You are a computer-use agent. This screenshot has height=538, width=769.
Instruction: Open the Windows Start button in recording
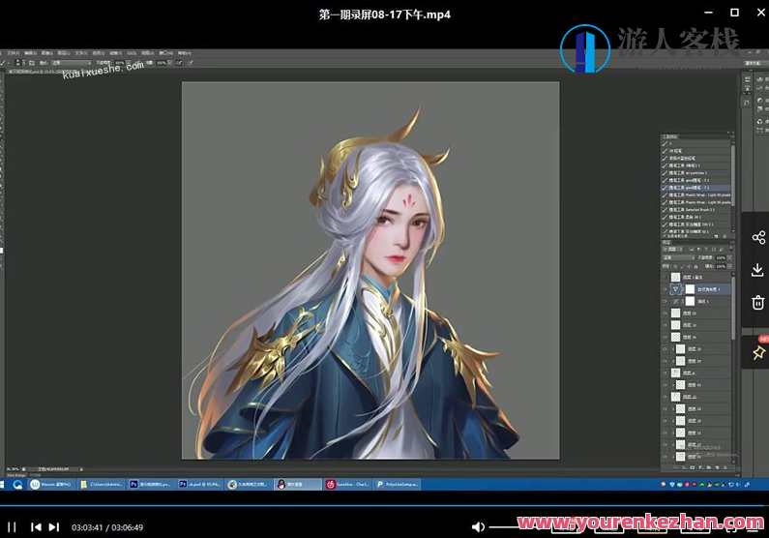click(2, 485)
